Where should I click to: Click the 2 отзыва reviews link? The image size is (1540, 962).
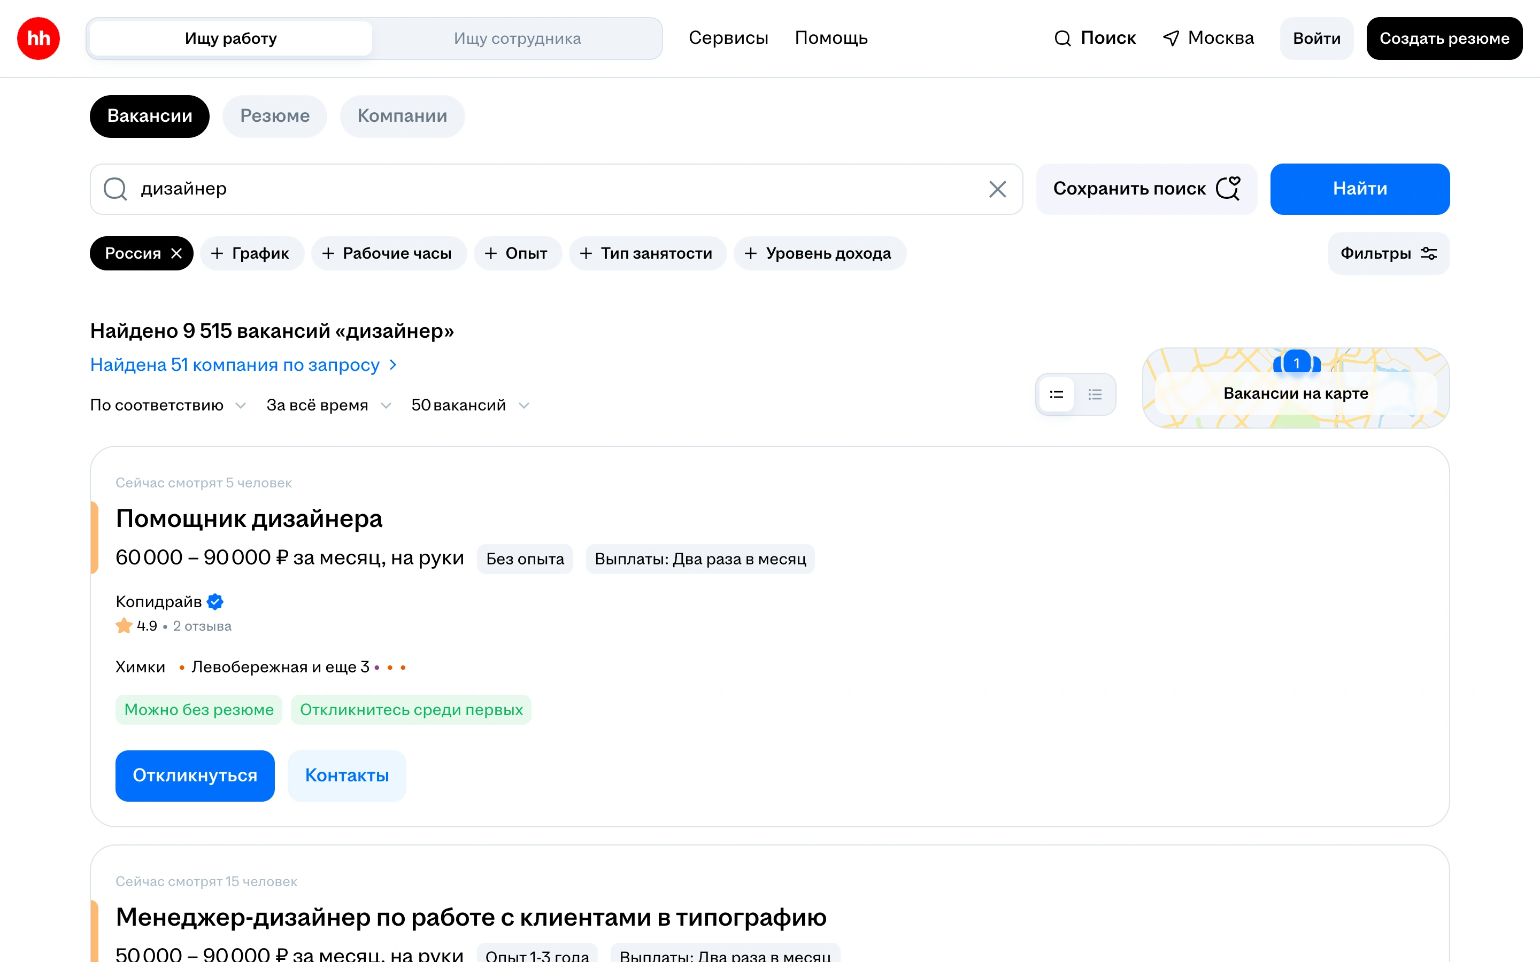pyautogui.click(x=202, y=626)
